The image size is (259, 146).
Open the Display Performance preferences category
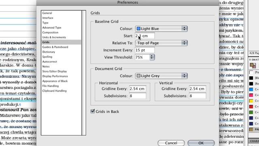tap(55, 76)
